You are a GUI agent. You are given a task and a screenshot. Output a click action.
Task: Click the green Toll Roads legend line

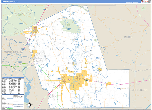pos(10,108)
